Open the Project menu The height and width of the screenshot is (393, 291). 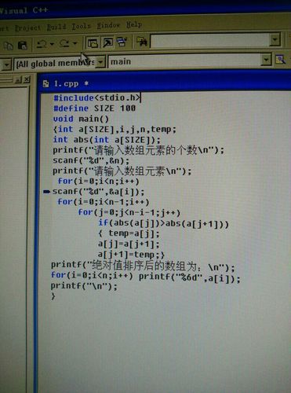click(x=27, y=28)
